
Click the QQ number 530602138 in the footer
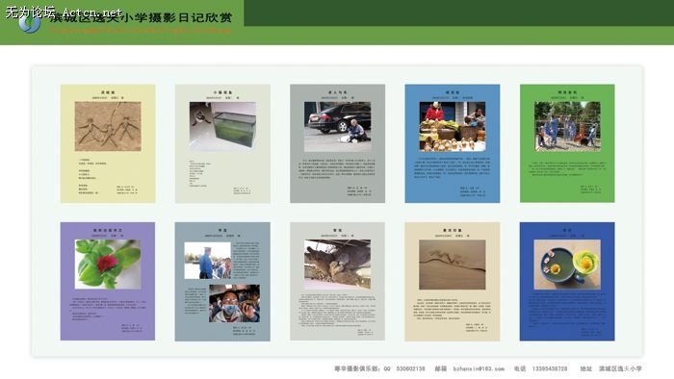pyautogui.click(x=410, y=368)
